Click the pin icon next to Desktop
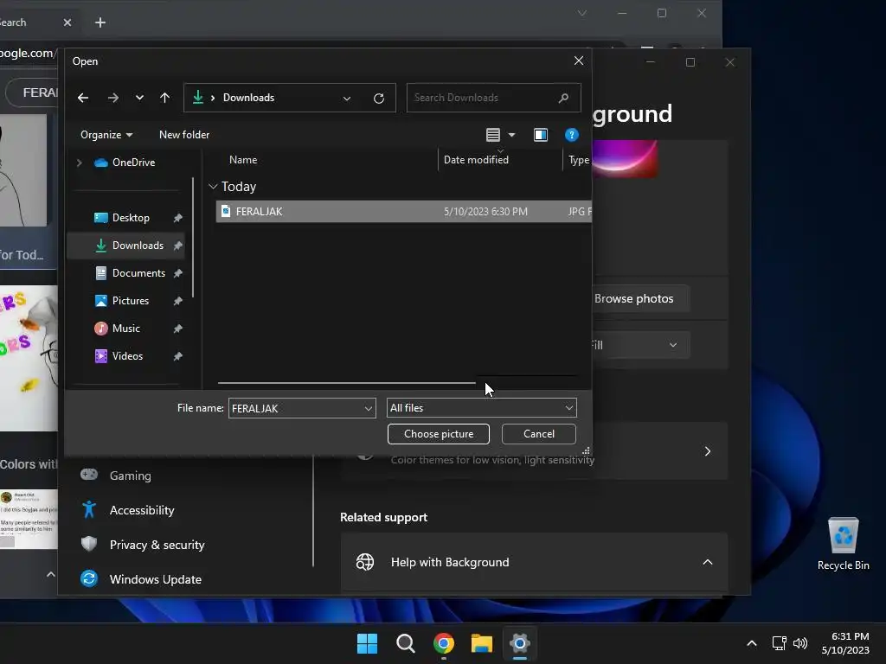This screenshot has height=664, width=886. coord(178,218)
